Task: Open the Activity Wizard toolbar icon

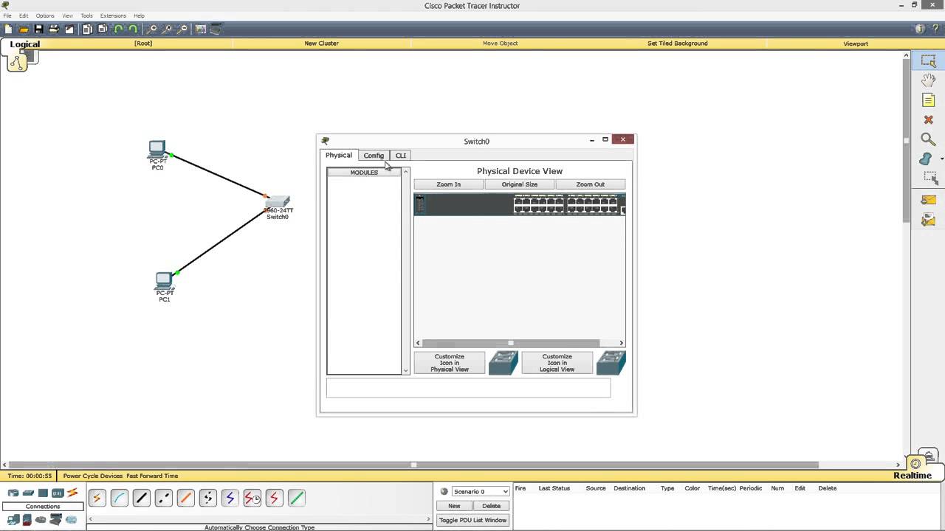Action: point(69,29)
